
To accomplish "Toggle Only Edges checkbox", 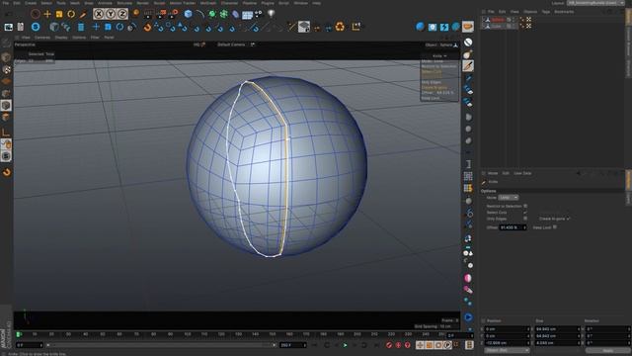I will (525, 219).
